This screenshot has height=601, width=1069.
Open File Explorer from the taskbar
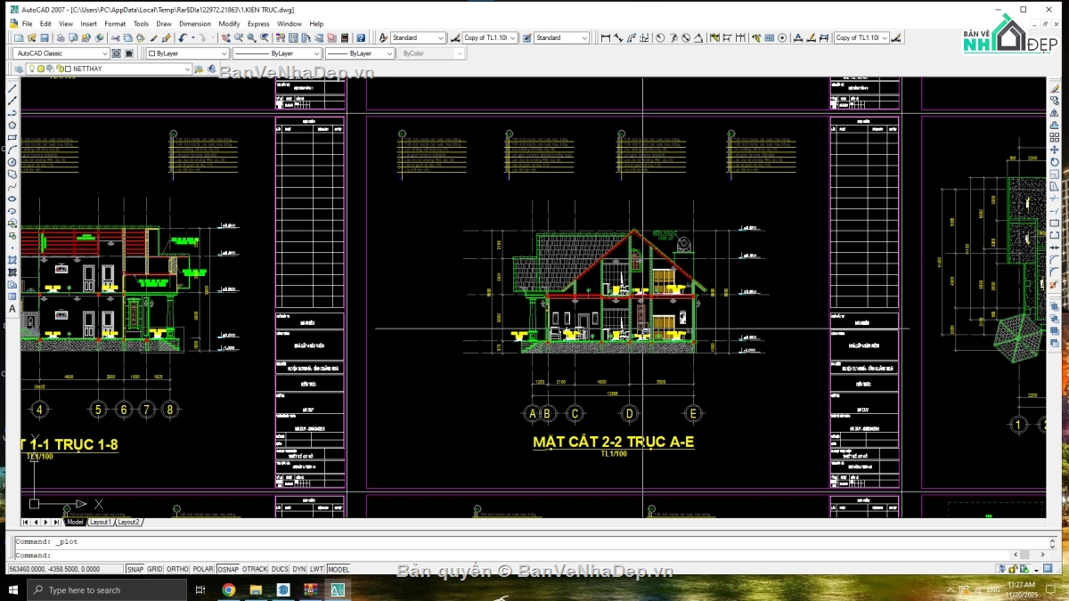[x=256, y=589]
